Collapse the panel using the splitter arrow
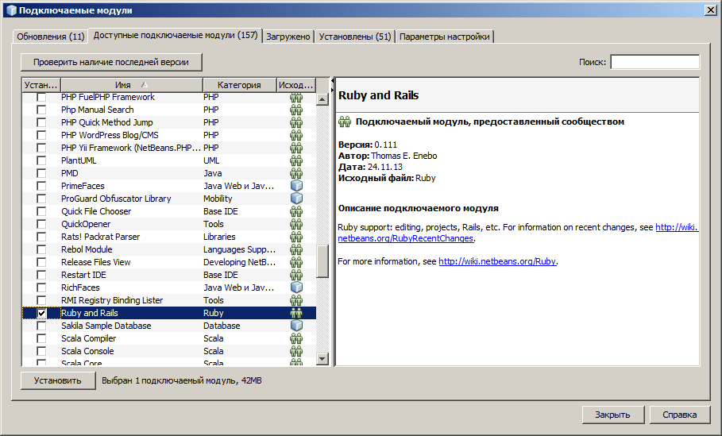Screen dimensions: 722x436 pyautogui.click(x=332, y=80)
